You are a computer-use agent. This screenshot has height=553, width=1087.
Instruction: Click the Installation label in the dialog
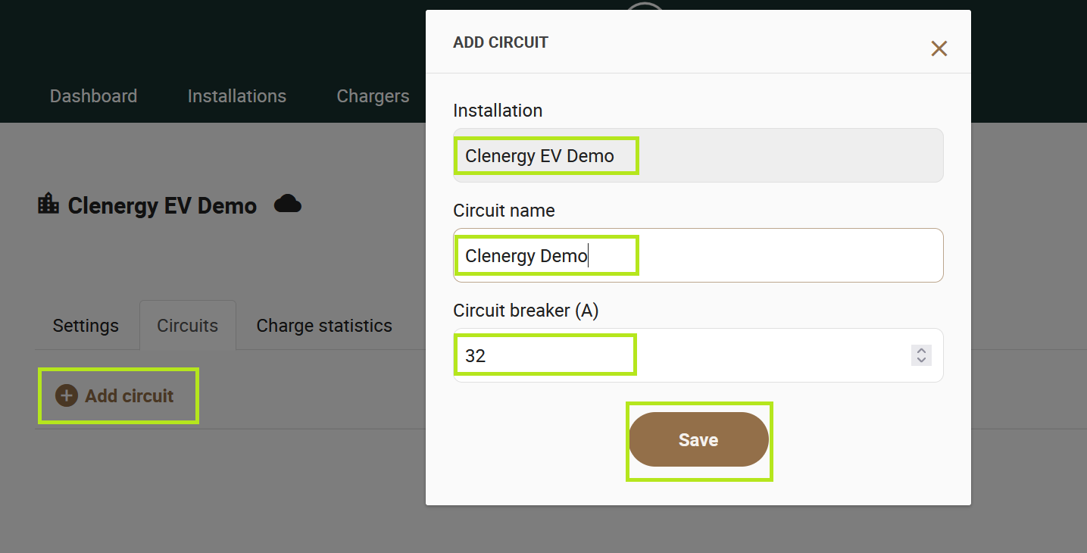coord(498,111)
